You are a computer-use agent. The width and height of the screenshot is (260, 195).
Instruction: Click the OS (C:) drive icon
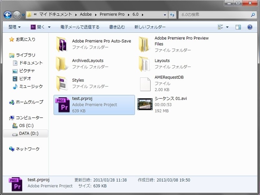coord(15,125)
